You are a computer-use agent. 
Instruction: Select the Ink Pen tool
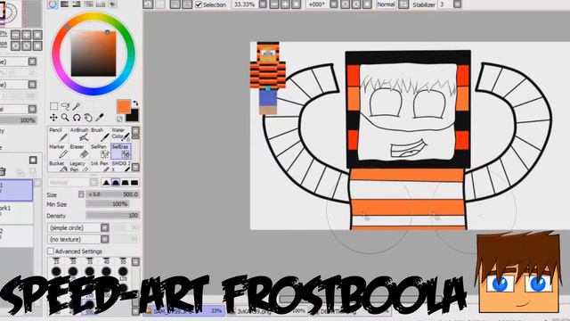click(x=100, y=166)
